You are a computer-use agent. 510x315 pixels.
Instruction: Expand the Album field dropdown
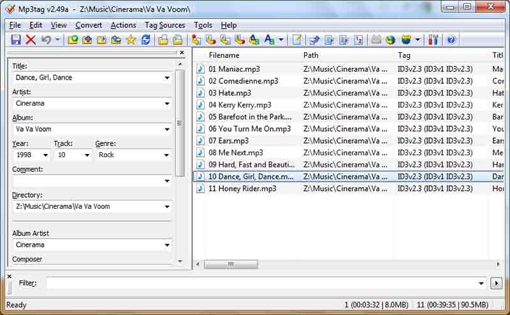tap(167, 129)
